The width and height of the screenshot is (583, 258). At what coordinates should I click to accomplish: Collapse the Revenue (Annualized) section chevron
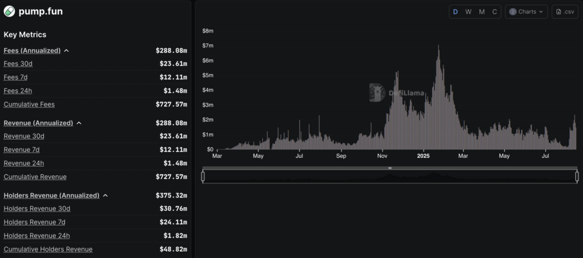coord(79,123)
